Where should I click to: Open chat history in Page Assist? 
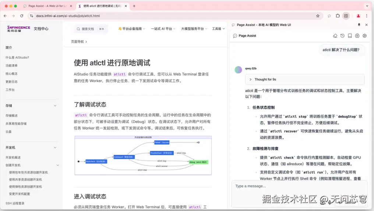[x=342, y=36]
